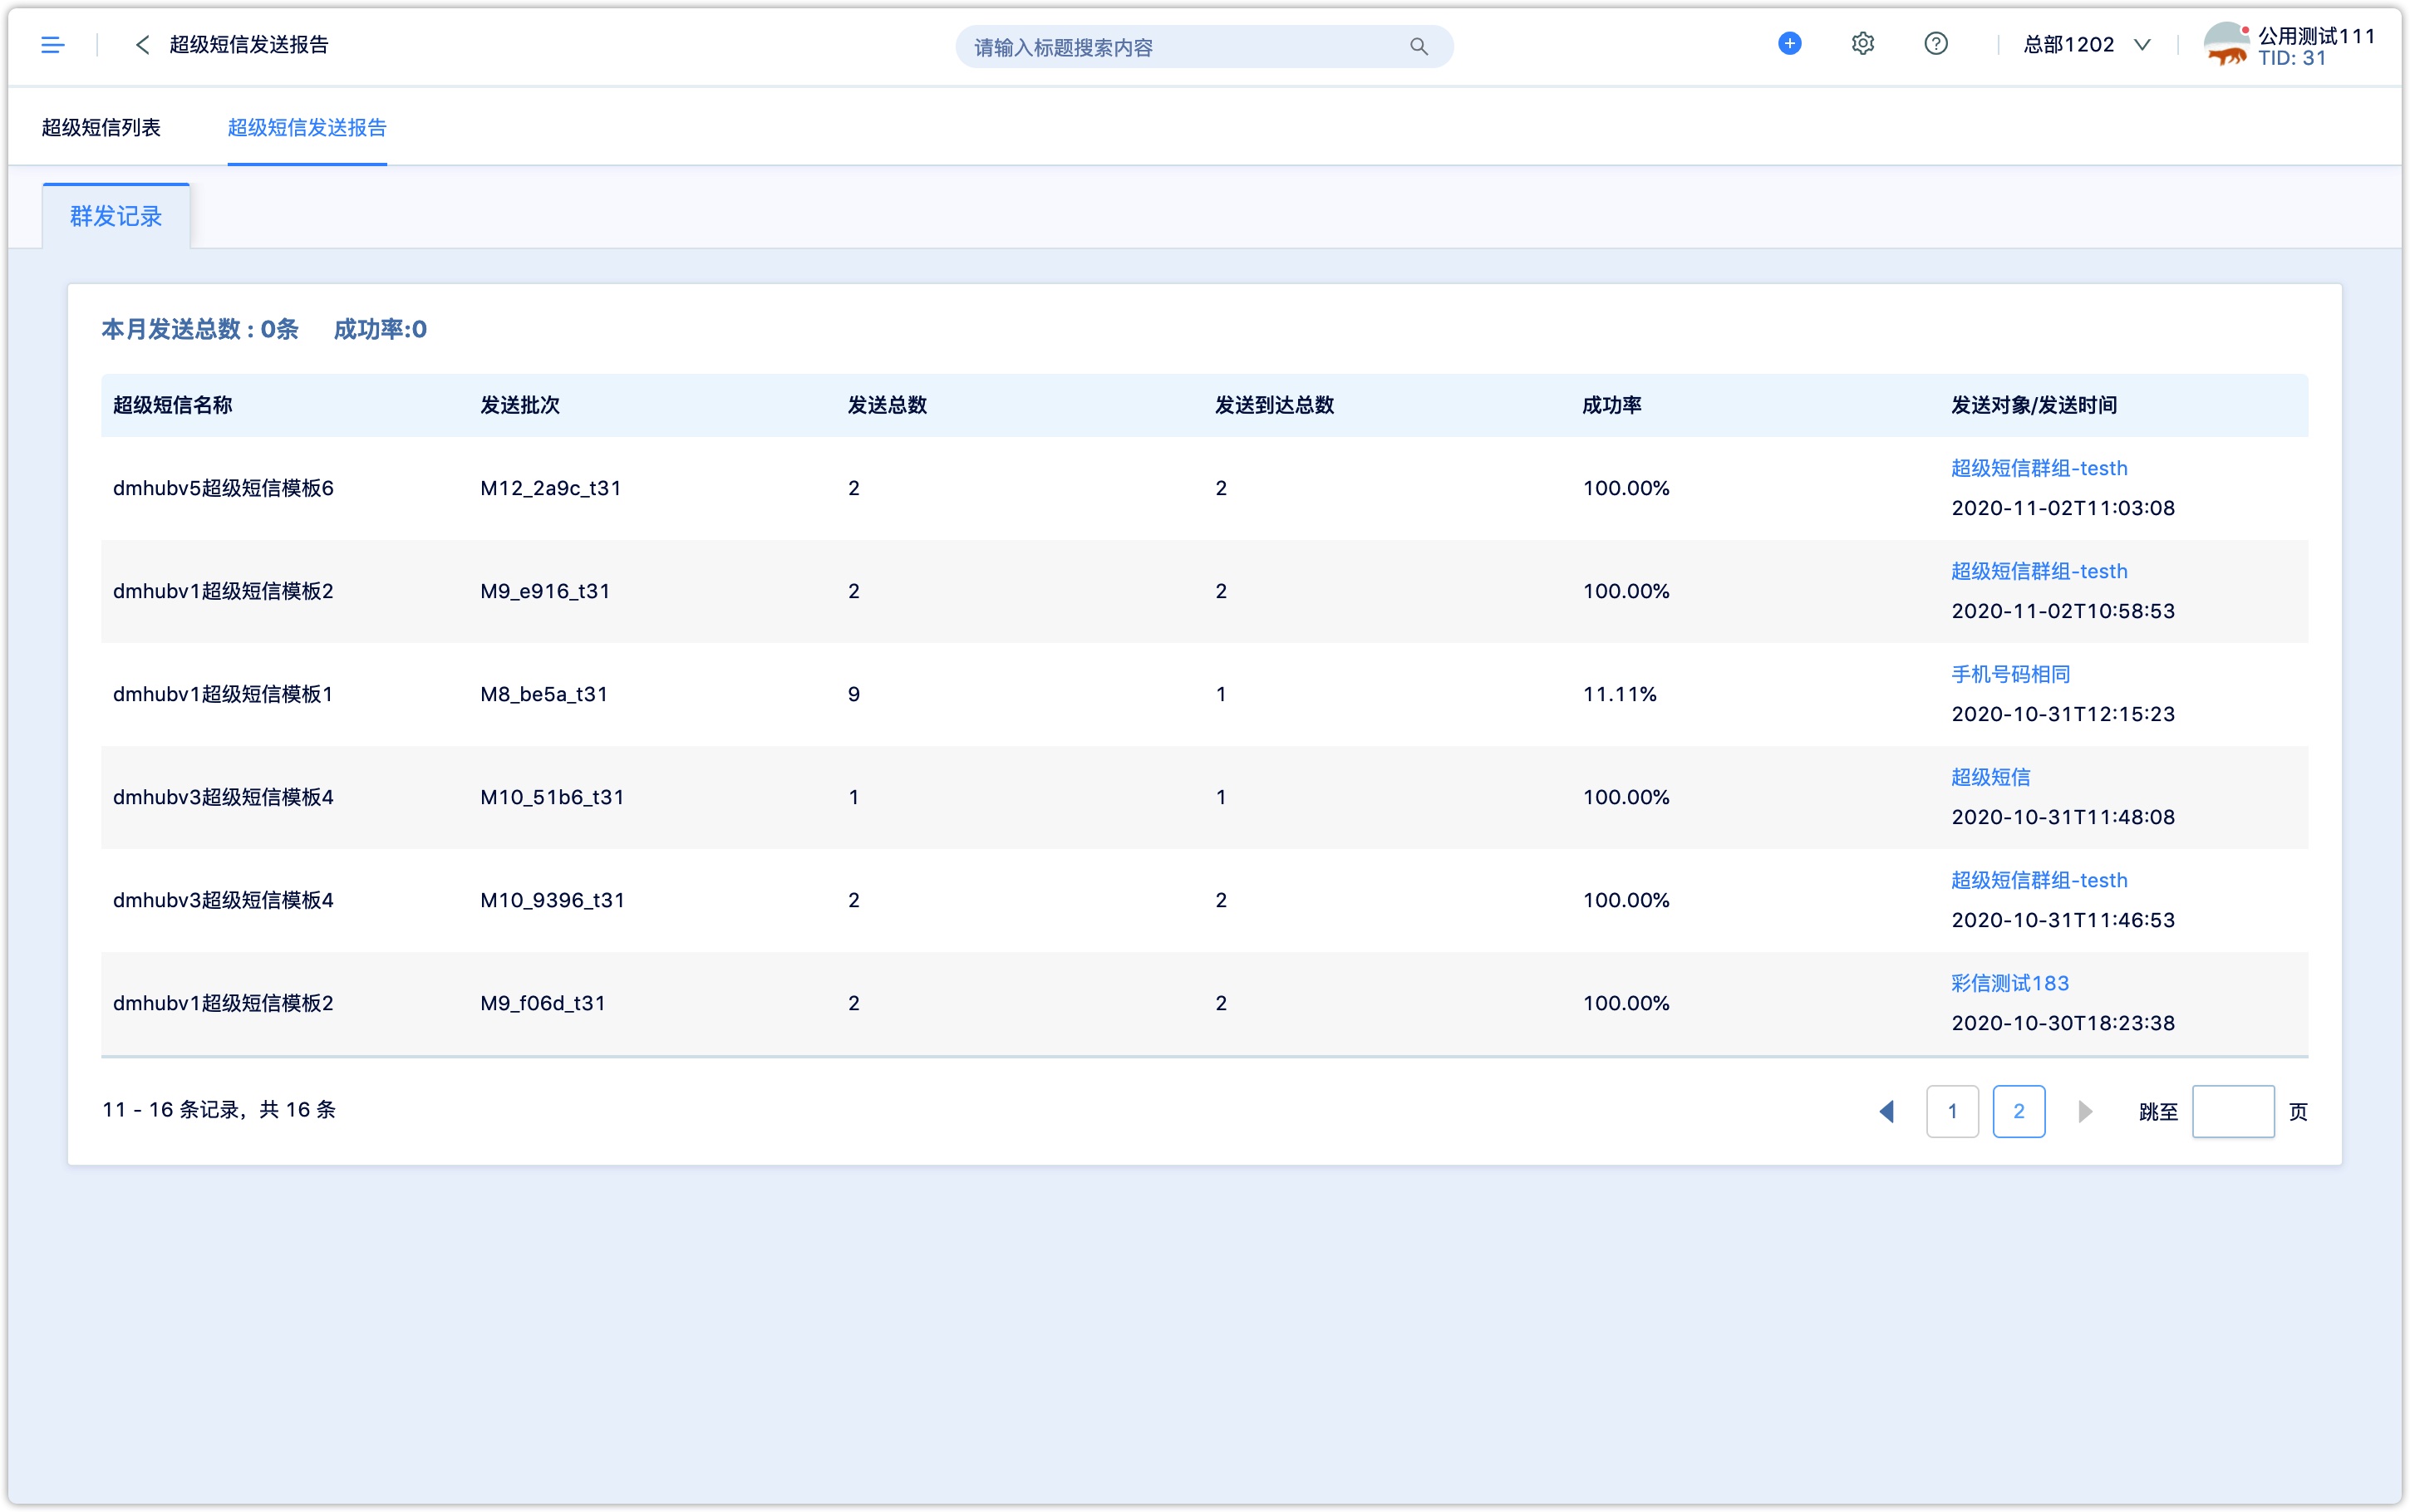This screenshot has width=2410, height=1512.
Task: Click dmhubv5超级短信模板6 name cell
Action: point(223,488)
